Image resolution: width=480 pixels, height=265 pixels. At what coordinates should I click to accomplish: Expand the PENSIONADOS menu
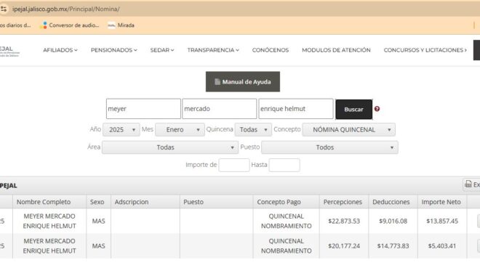tap(113, 50)
